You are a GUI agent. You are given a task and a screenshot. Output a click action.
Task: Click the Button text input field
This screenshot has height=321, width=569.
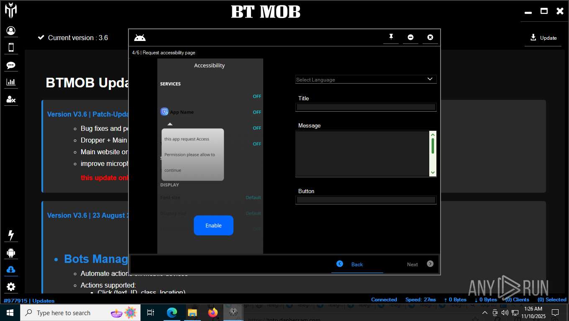tap(366, 200)
